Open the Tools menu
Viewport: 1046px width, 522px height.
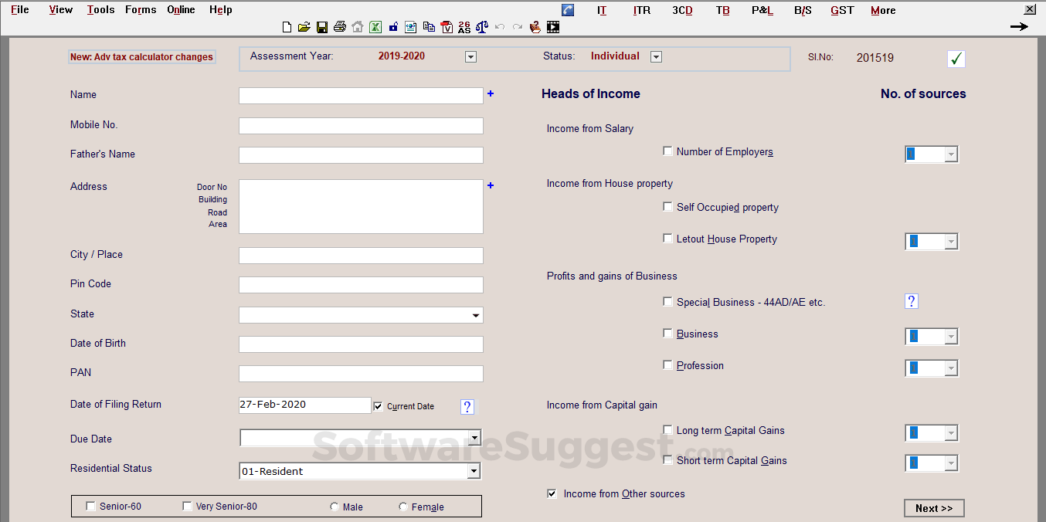(x=100, y=10)
